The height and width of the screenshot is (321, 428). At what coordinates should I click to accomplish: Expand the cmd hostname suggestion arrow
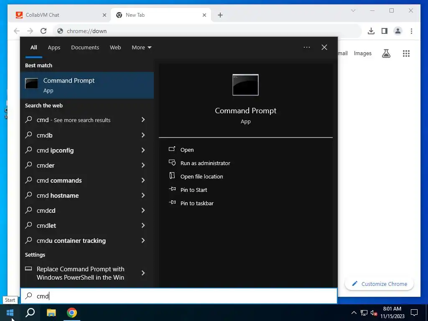tap(143, 195)
